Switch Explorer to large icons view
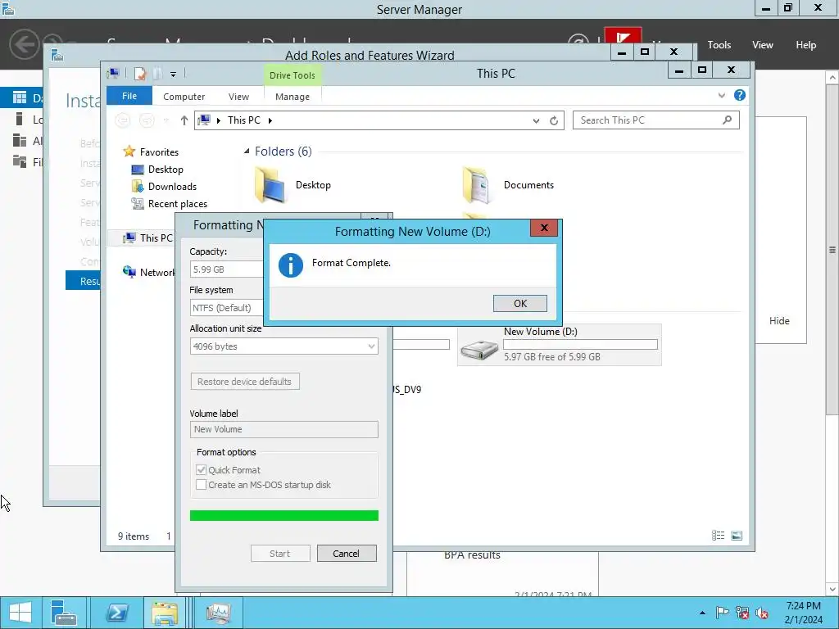This screenshot has height=629, width=839. pyautogui.click(x=737, y=536)
